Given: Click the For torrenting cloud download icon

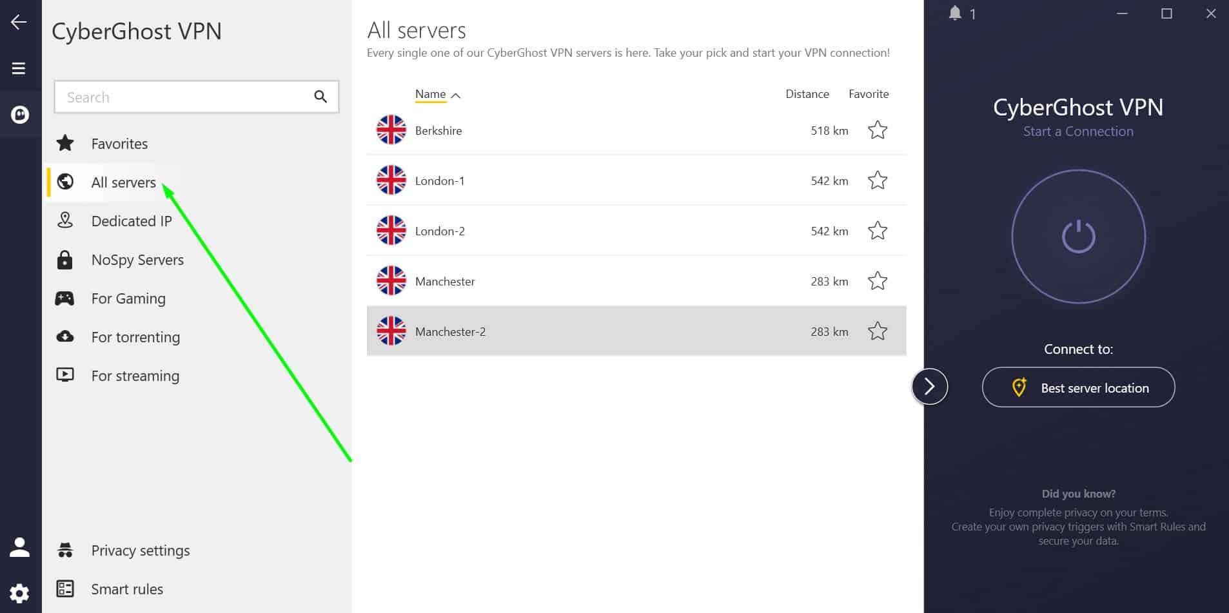Looking at the screenshot, I should [65, 336].
